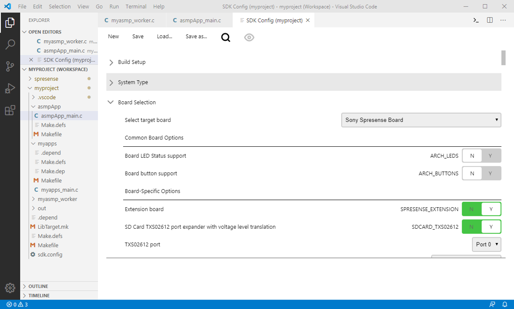Open More Actions ellipsis menu
The width and height of the screenshot is (514, 309).
tap(503, 20)
